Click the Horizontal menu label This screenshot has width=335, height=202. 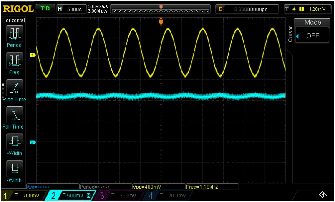click(14, 20)
